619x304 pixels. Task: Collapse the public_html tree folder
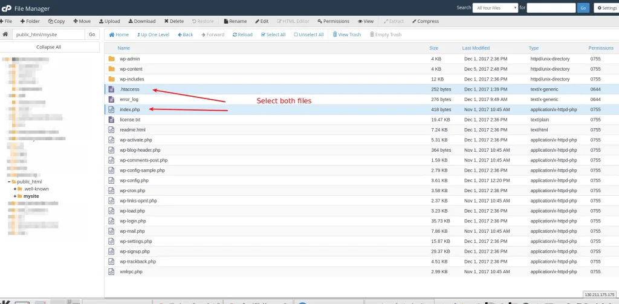point(9,181)
